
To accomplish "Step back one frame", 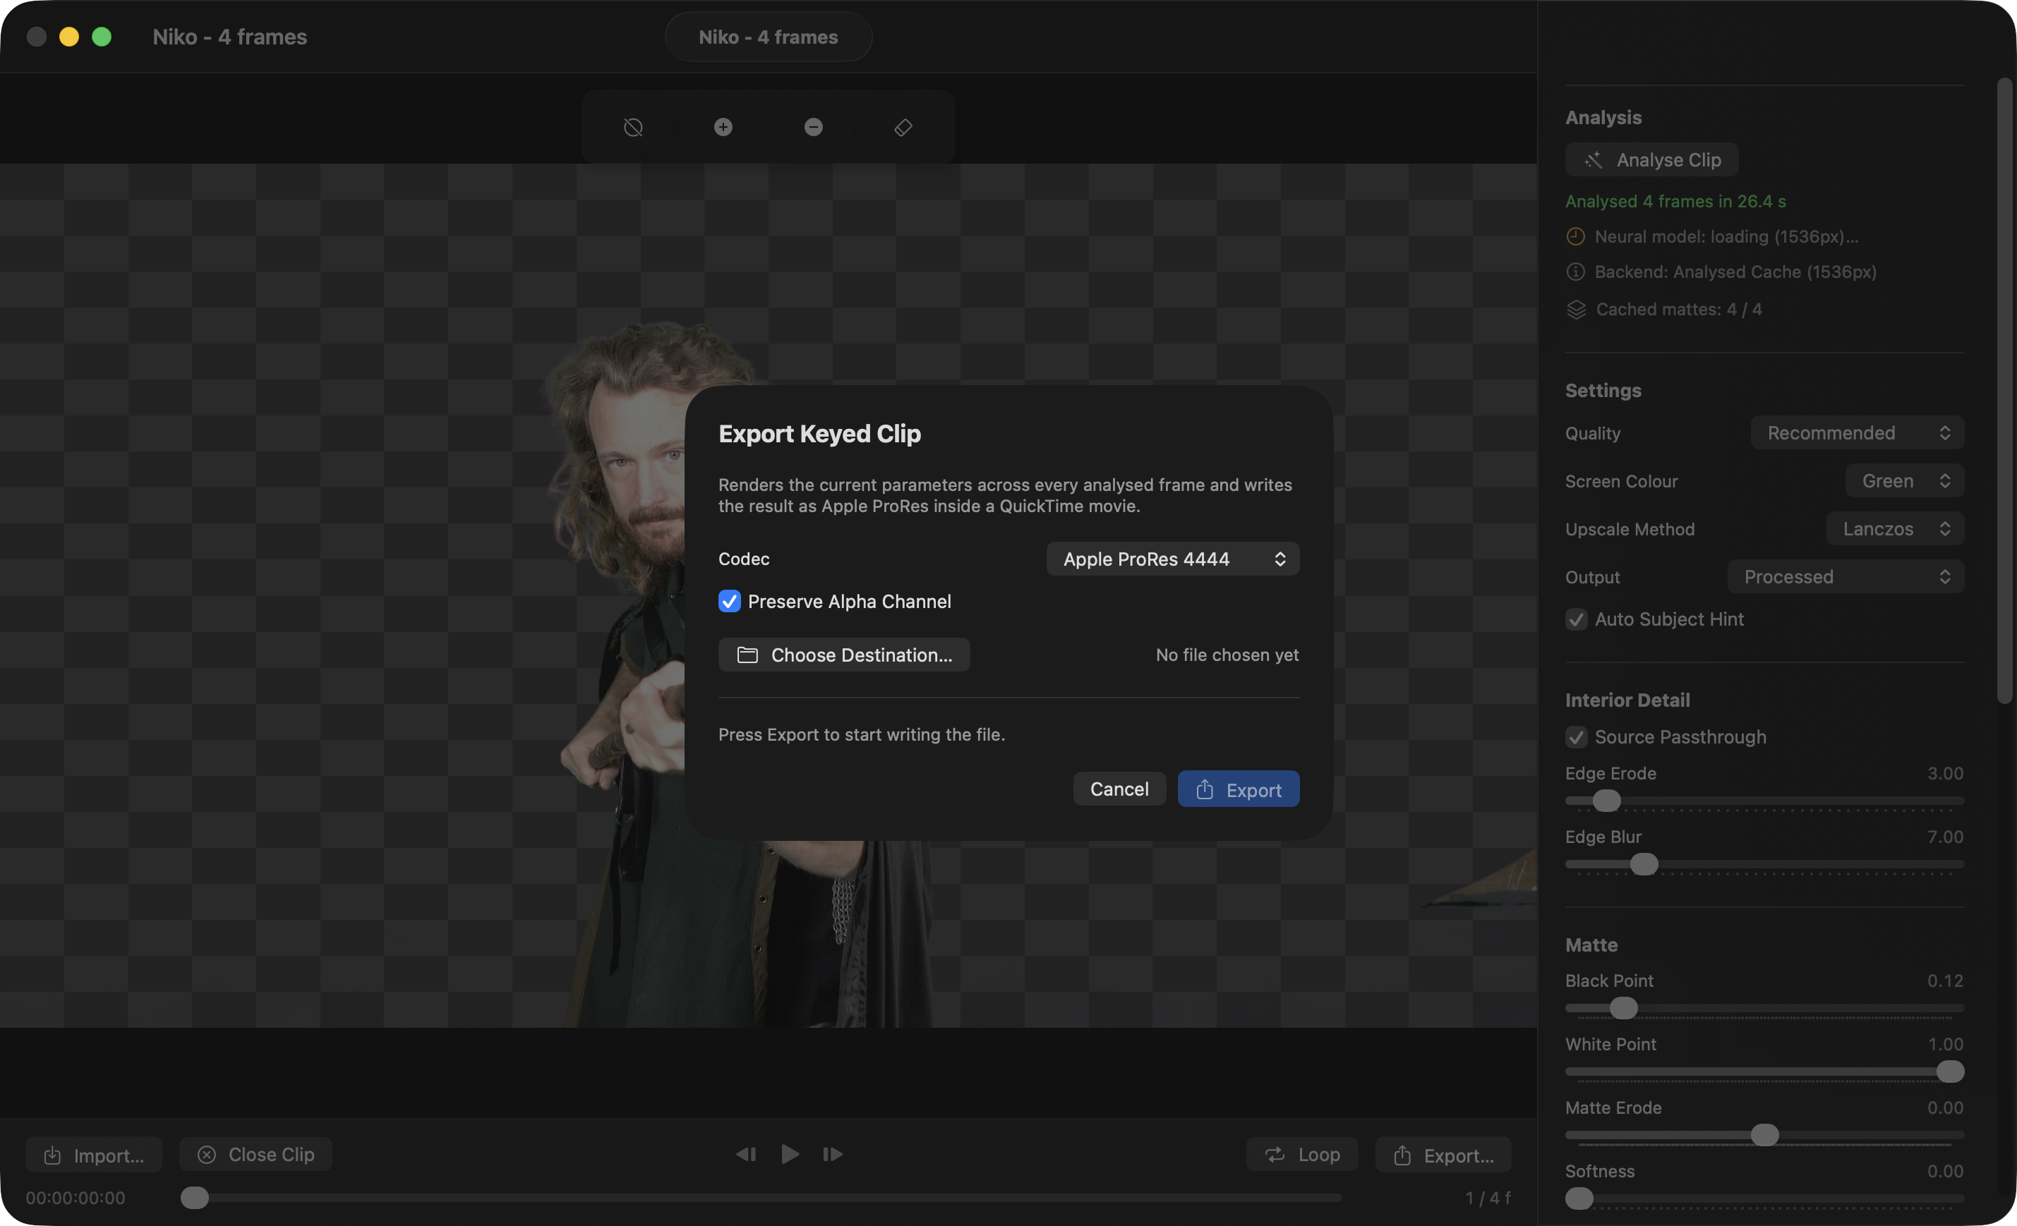I will click(x=746, y=1154).
